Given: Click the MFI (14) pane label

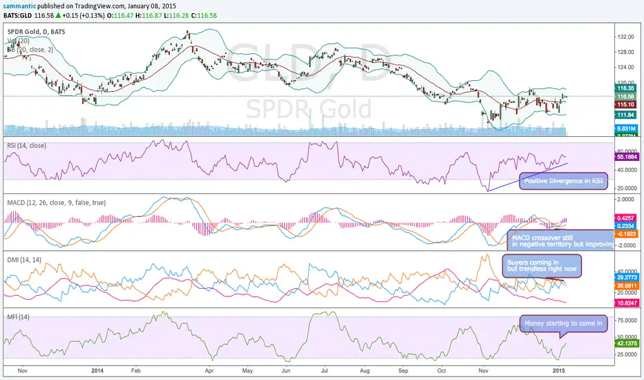Looking at the screenshot, I should [x=19, y=316].
